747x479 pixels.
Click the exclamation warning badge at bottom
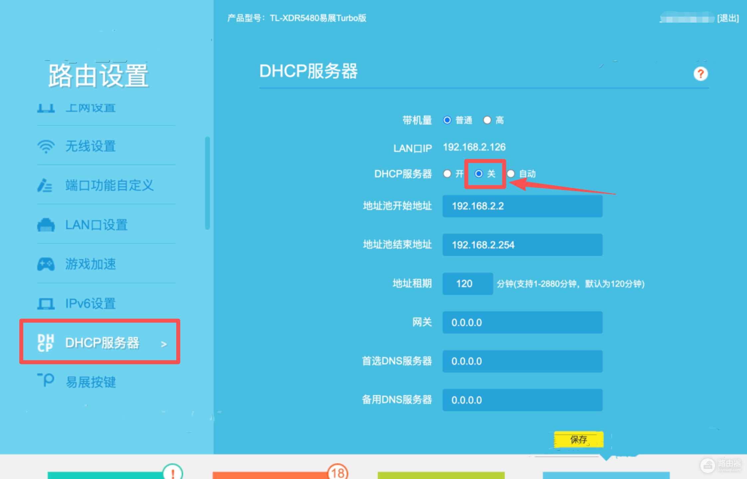[x=173, y=472]
